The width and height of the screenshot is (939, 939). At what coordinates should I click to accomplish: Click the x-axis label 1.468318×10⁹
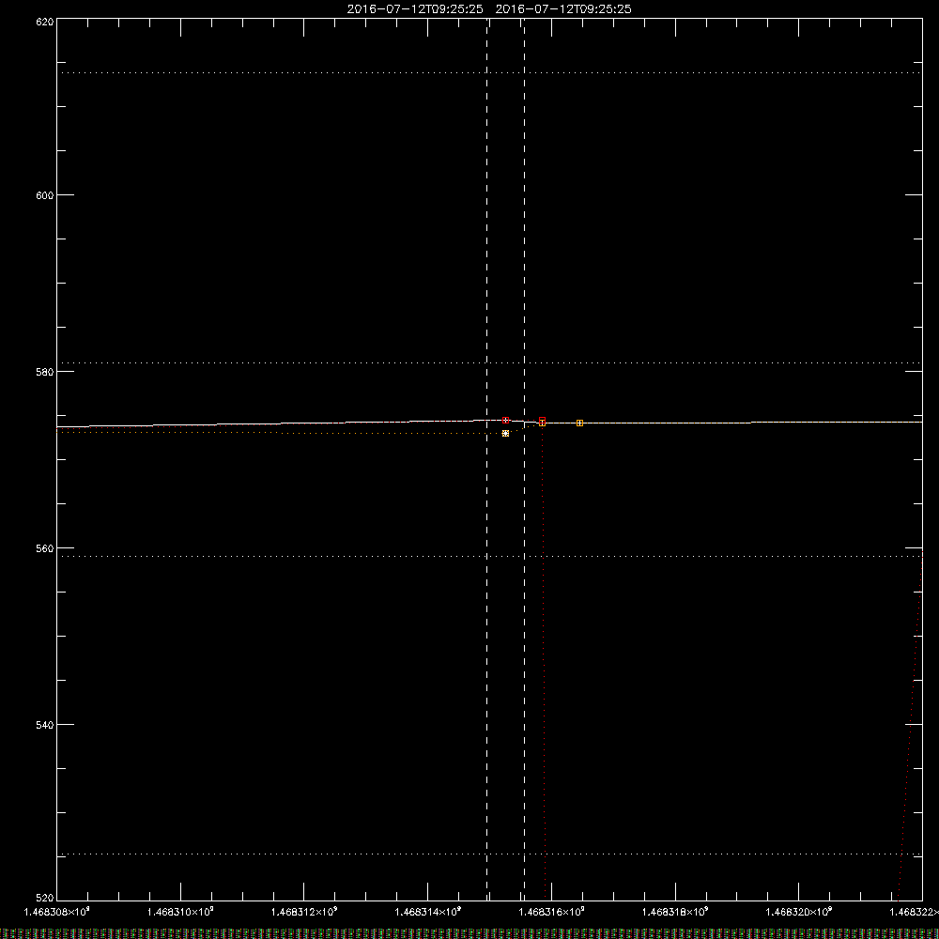point(675,912)
